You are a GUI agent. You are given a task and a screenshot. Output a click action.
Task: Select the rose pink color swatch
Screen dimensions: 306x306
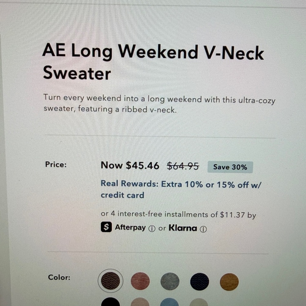tap(140, 281)
